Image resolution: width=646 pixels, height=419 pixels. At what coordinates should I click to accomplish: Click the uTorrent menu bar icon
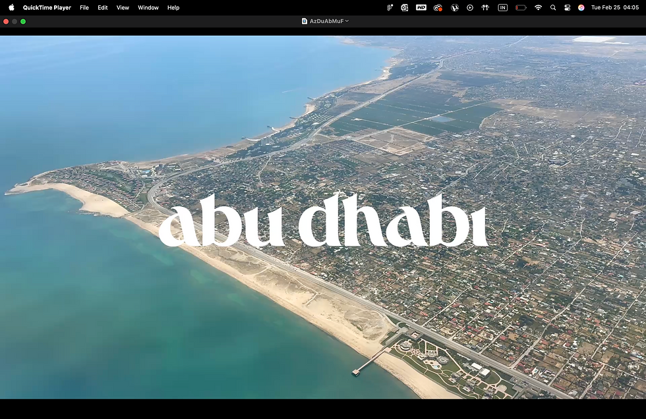pos(455,7)
